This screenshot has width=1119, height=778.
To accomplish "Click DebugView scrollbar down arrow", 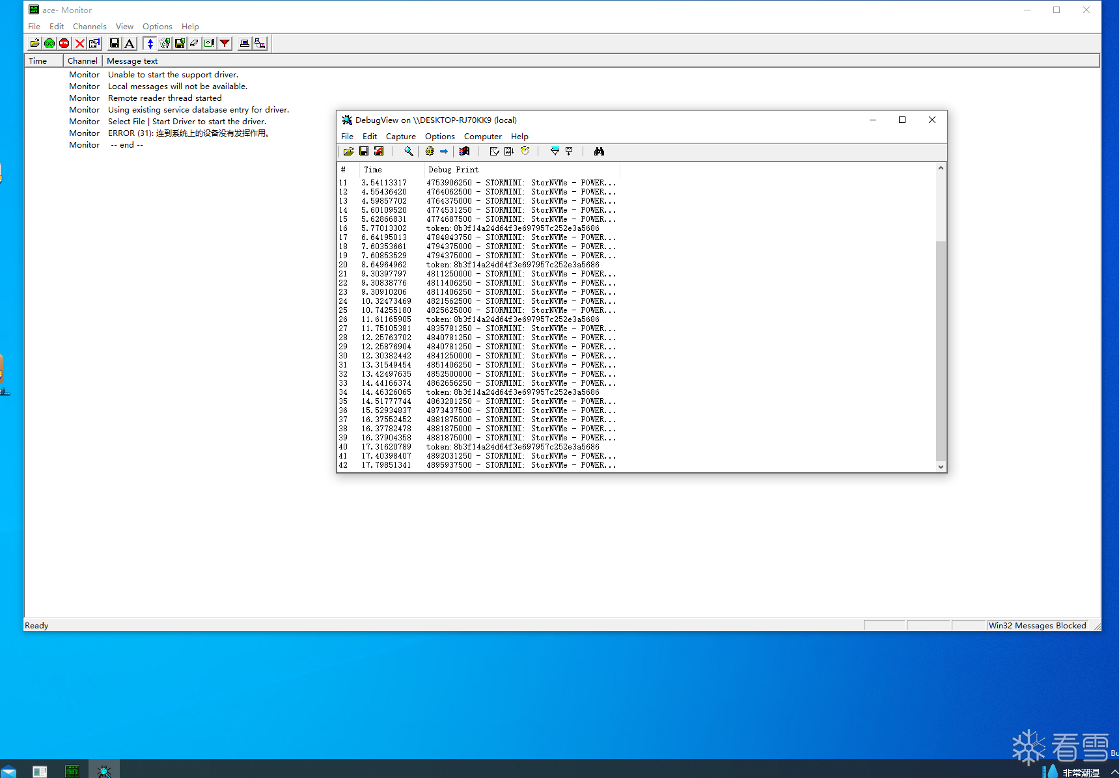I will (x=941, y=466).
